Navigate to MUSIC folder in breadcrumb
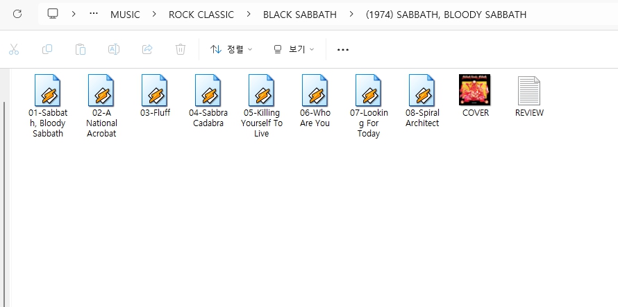The width and height of the screenshot is (618, 307). [x=125, y=14]
